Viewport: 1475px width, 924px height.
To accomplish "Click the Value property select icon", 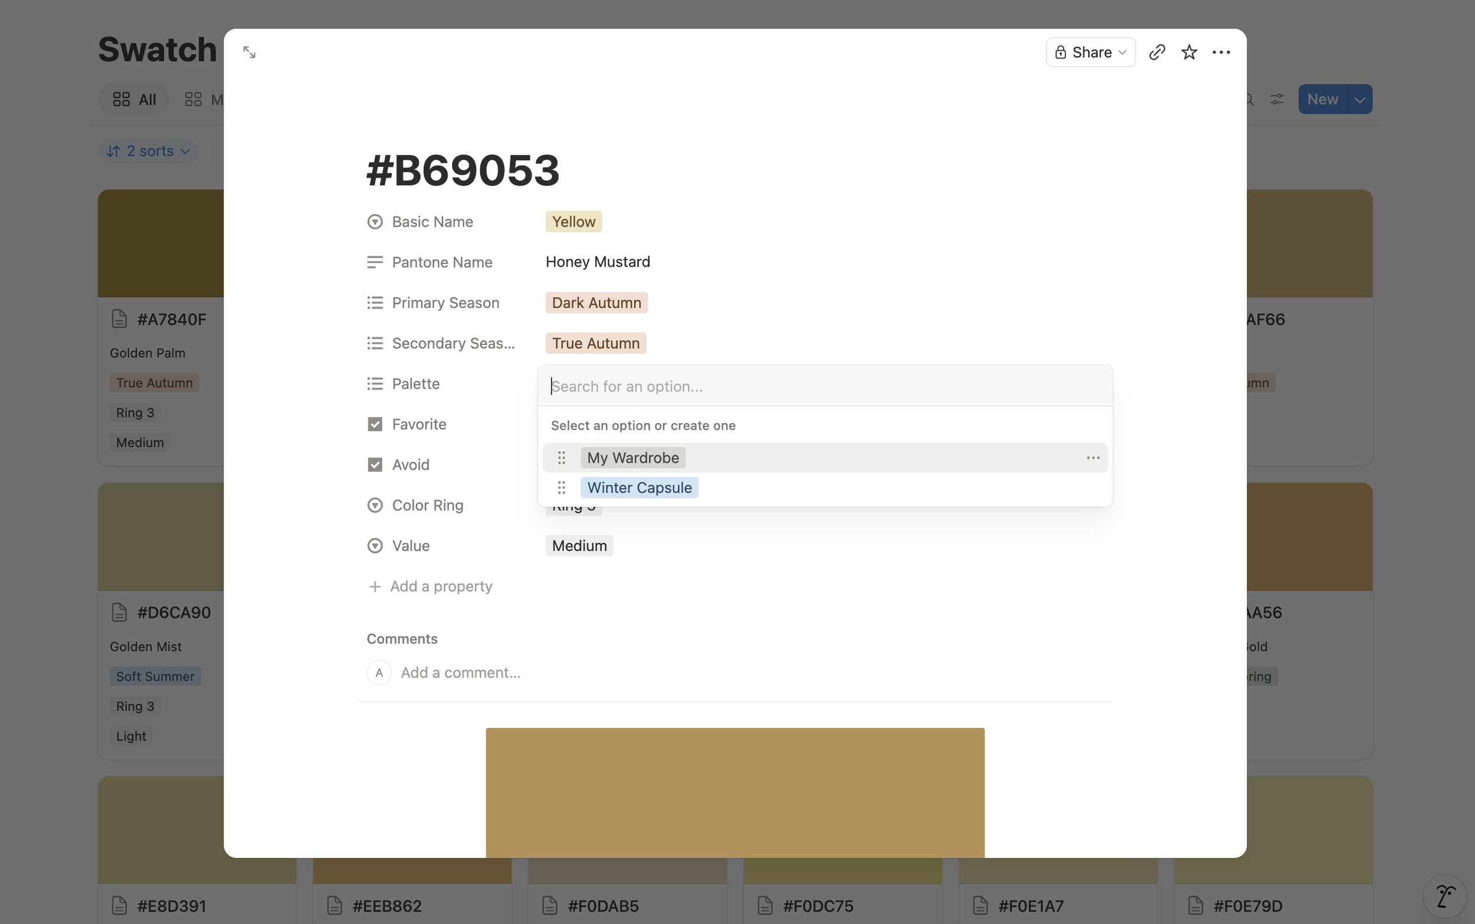I will 375,546.
